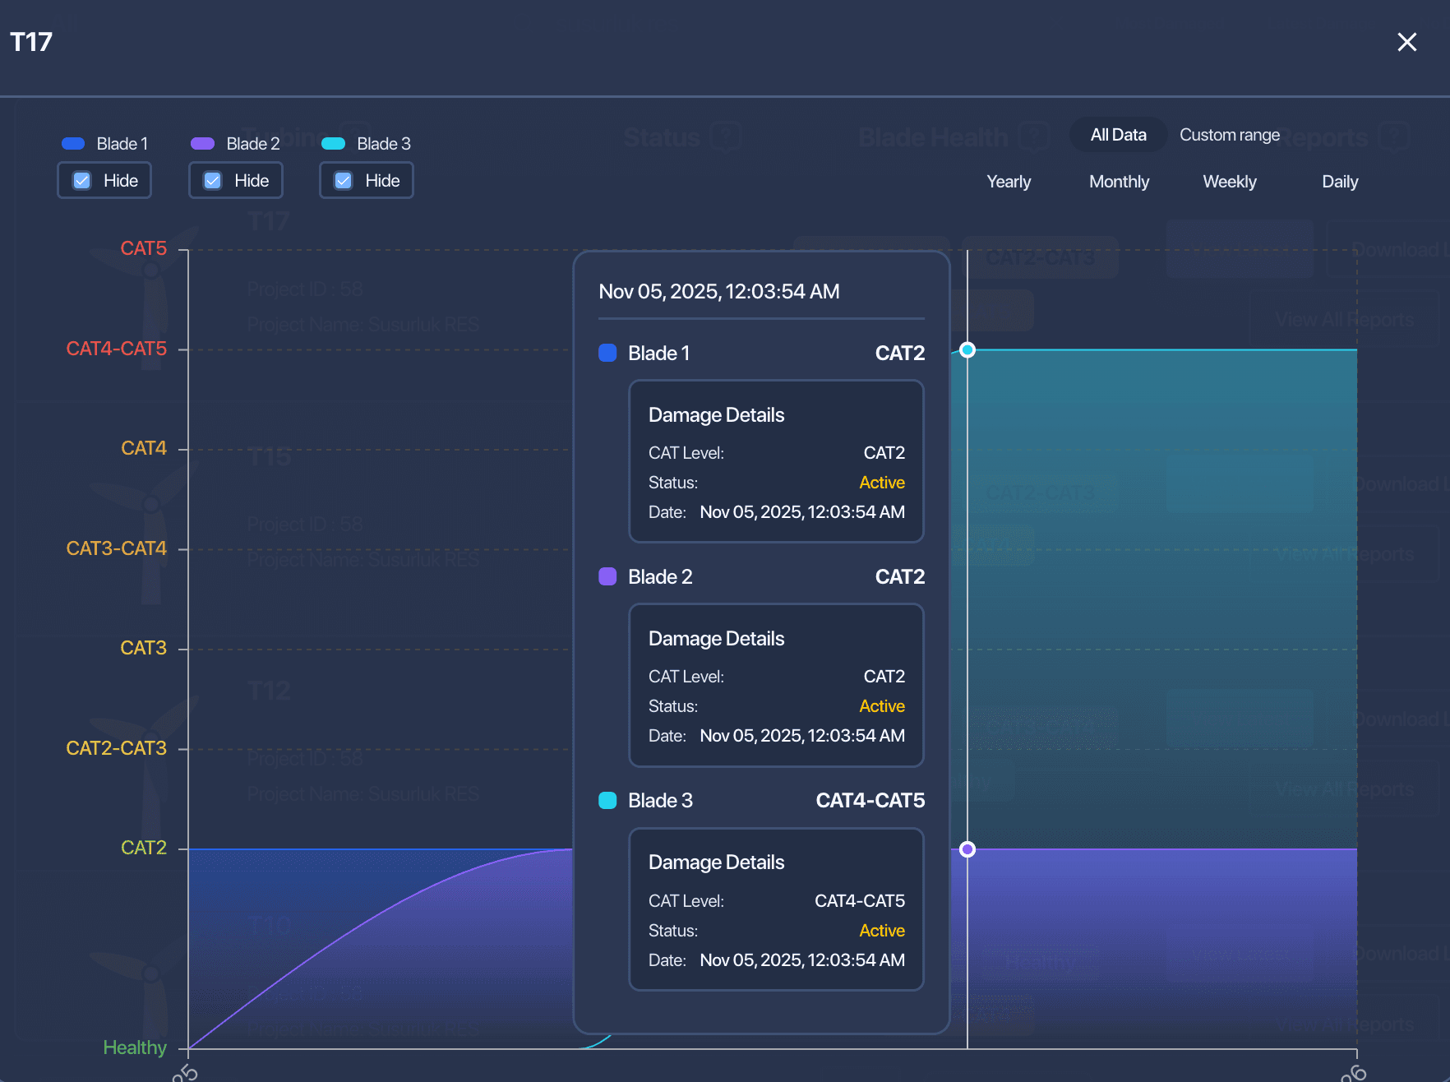Switch to Custom range
The height and width of the screenshot is (1082, 1450).
(1230, 135)
